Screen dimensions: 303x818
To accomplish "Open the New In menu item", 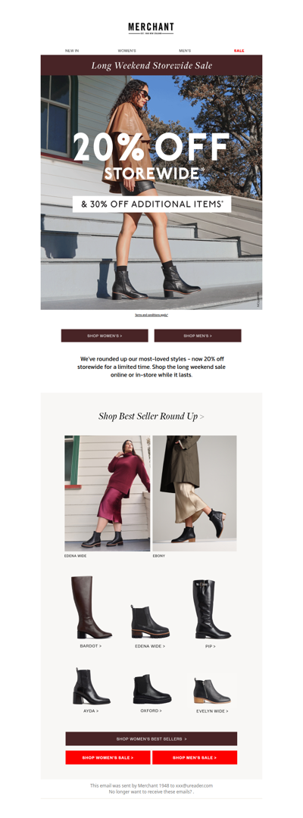I will (x=72, y=51).
